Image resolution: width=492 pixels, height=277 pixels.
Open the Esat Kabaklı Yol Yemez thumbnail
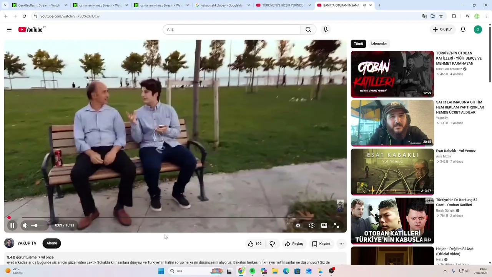pos(392,172)
